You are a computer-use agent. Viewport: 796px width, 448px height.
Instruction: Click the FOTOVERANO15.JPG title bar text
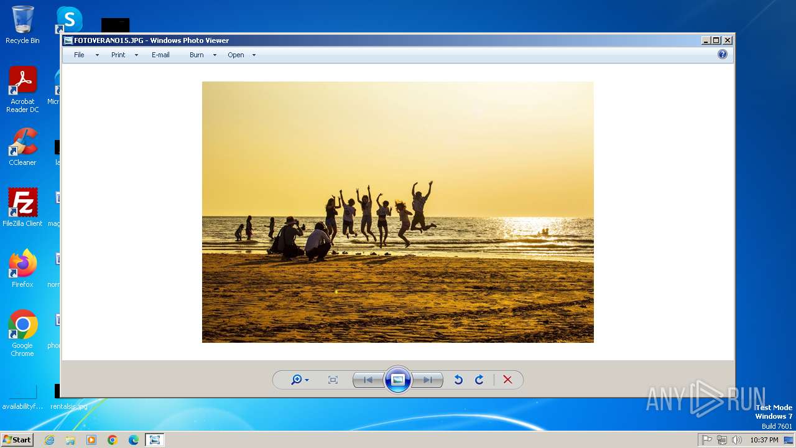coord(151,40)
